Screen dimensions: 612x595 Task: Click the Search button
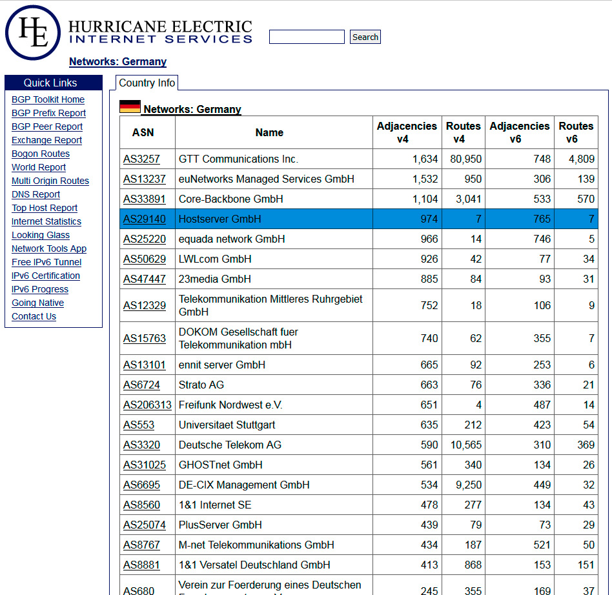pyautogui.click(x=365, y=37)
